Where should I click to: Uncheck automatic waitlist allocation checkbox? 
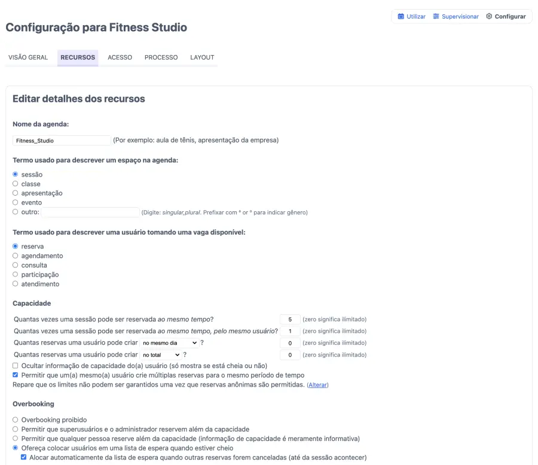click(24, 457)
